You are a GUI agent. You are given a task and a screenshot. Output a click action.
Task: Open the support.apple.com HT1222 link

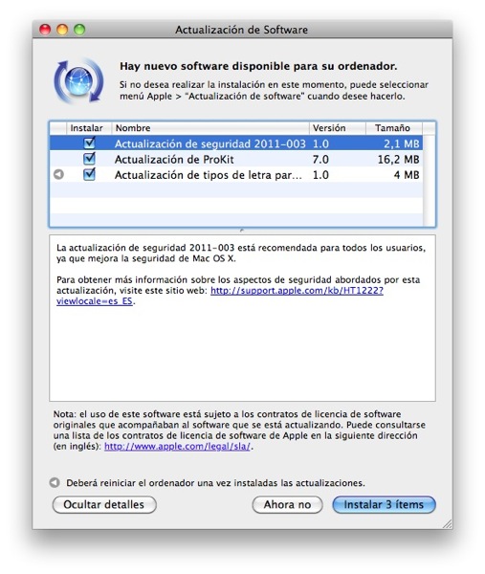tap(297, 291)
